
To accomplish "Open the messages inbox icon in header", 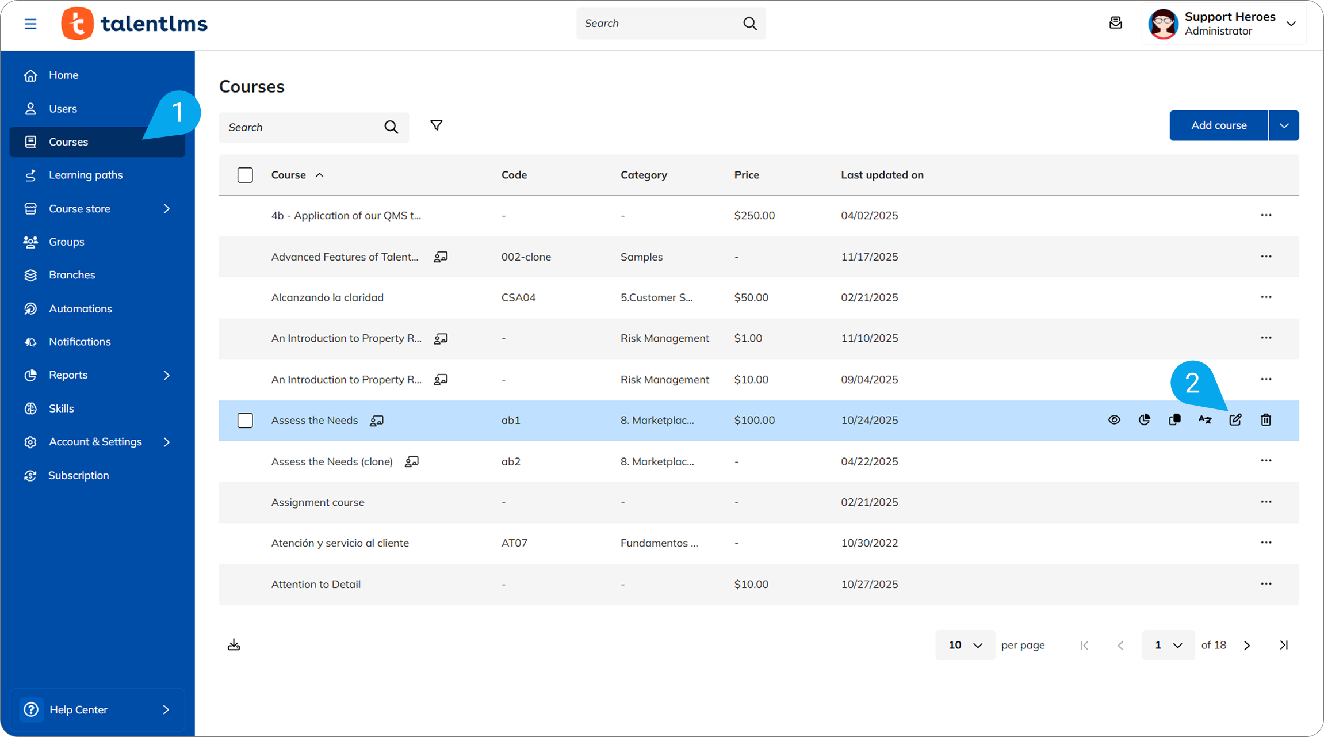I will tap(1115, 23).
